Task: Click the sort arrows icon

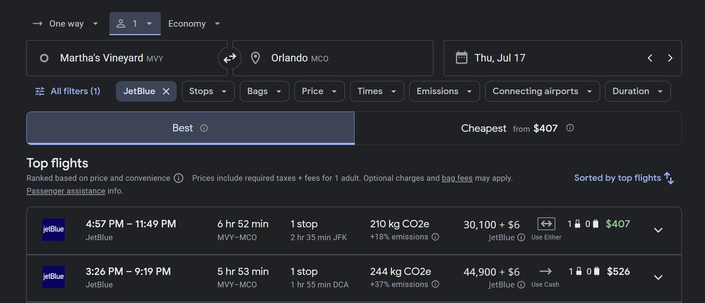Action: pos(669,178)
